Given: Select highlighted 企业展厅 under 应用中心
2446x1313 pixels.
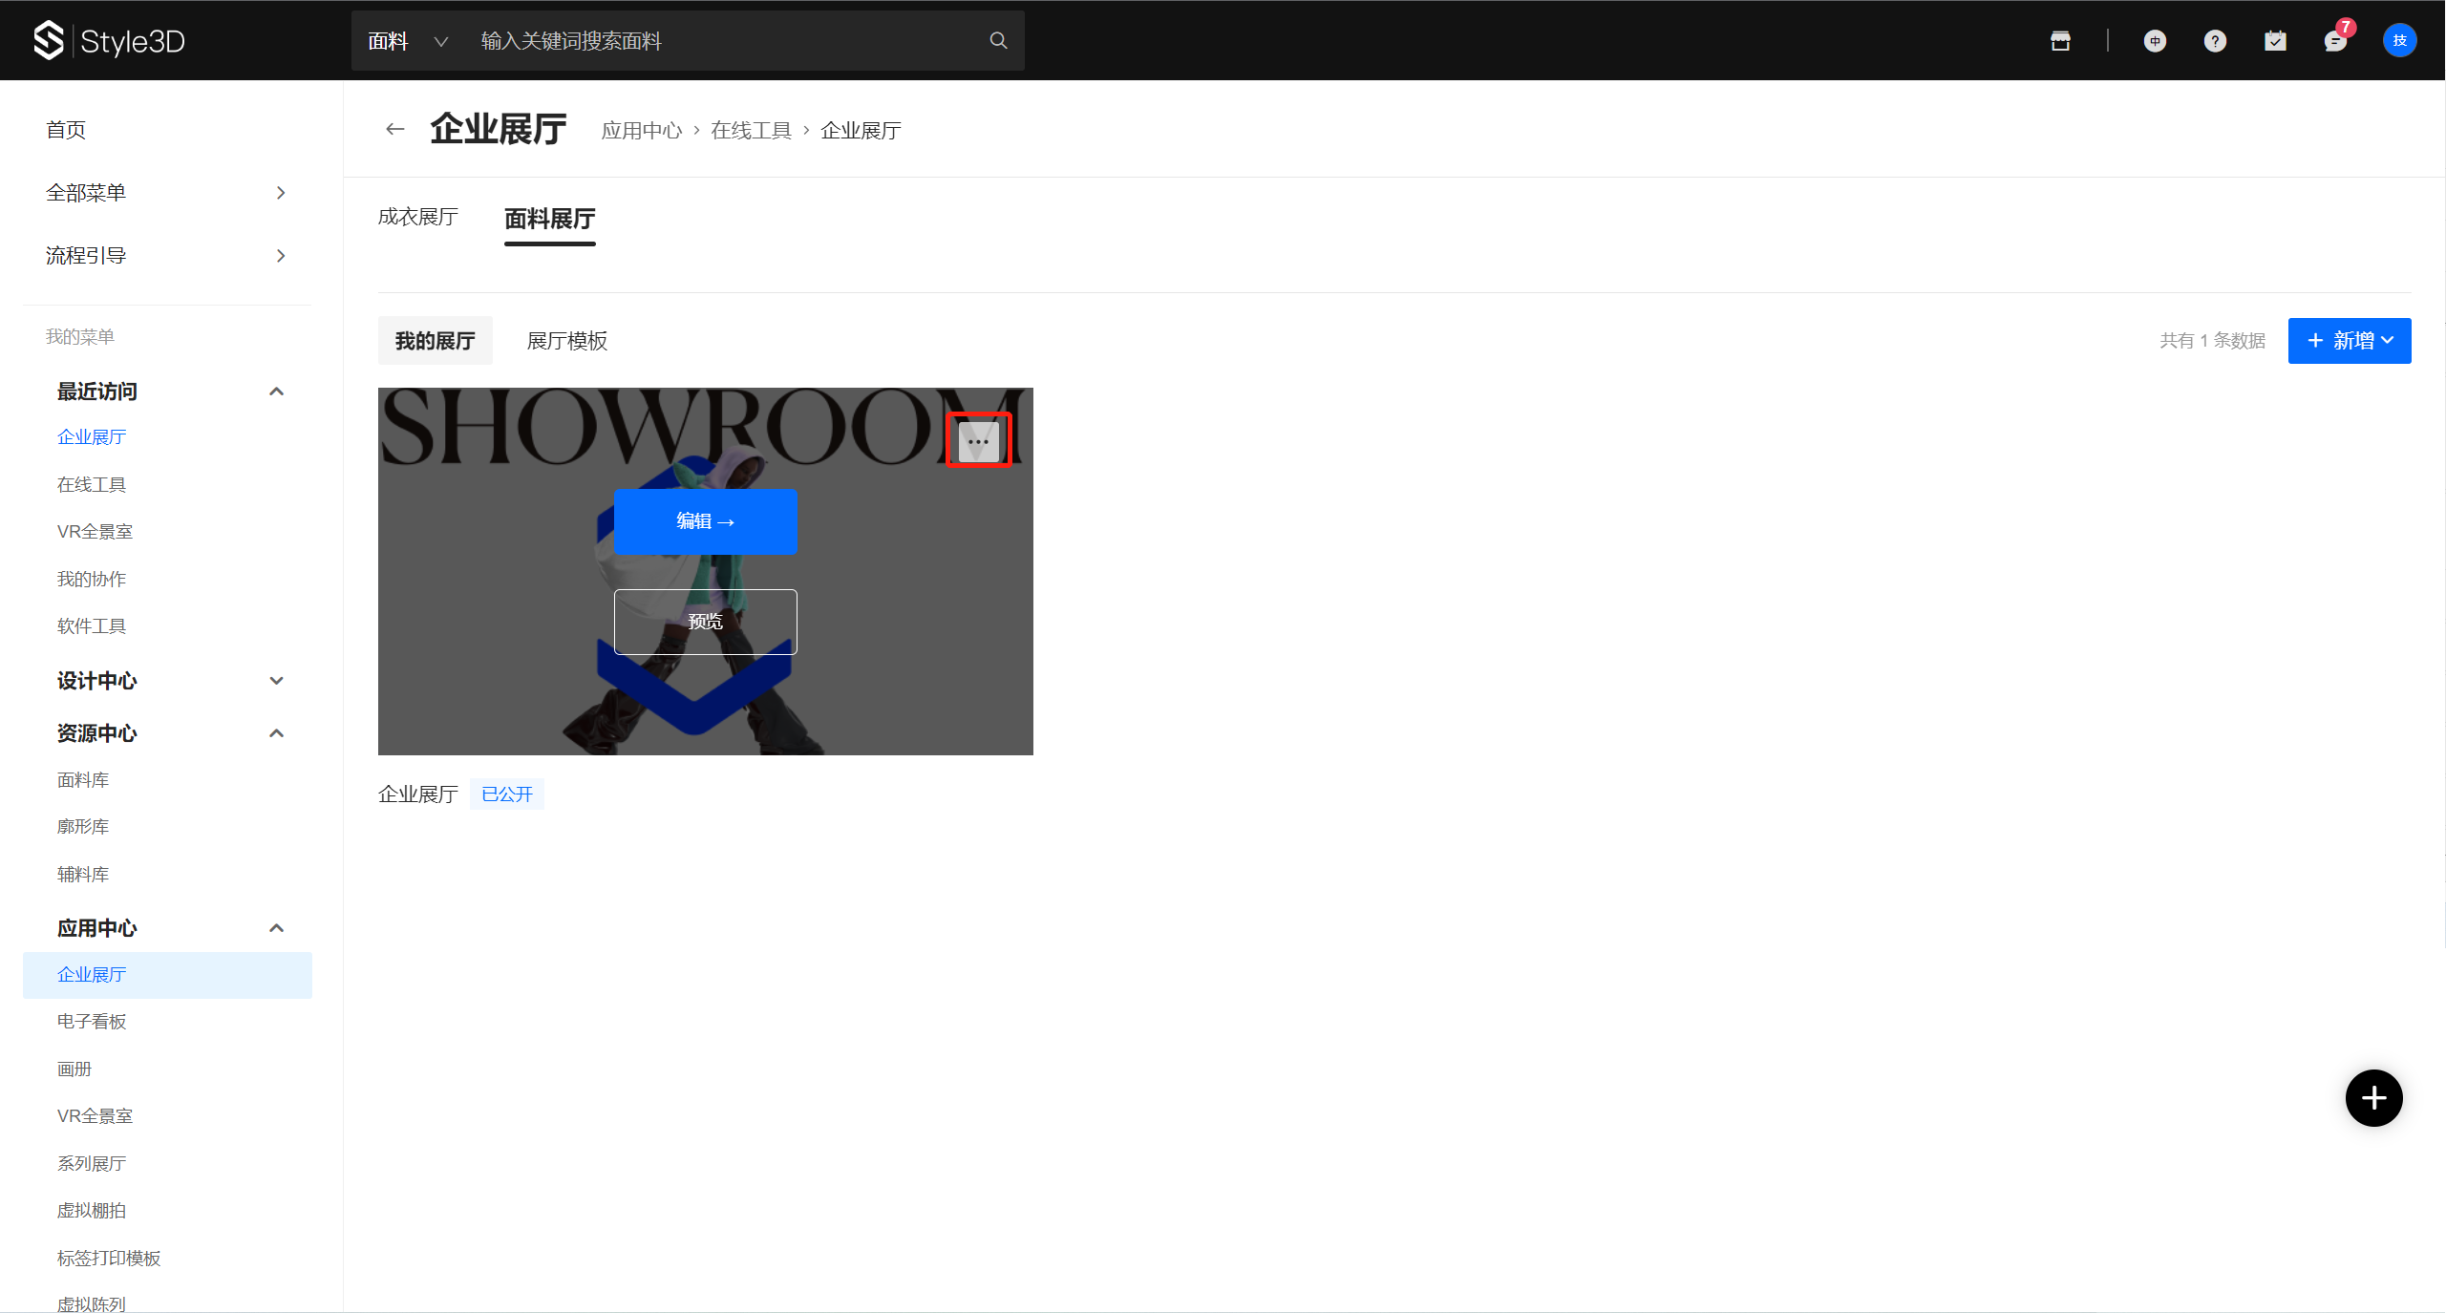Looking at the screenshot, I should pyautogui.click(x=167, y=975).
